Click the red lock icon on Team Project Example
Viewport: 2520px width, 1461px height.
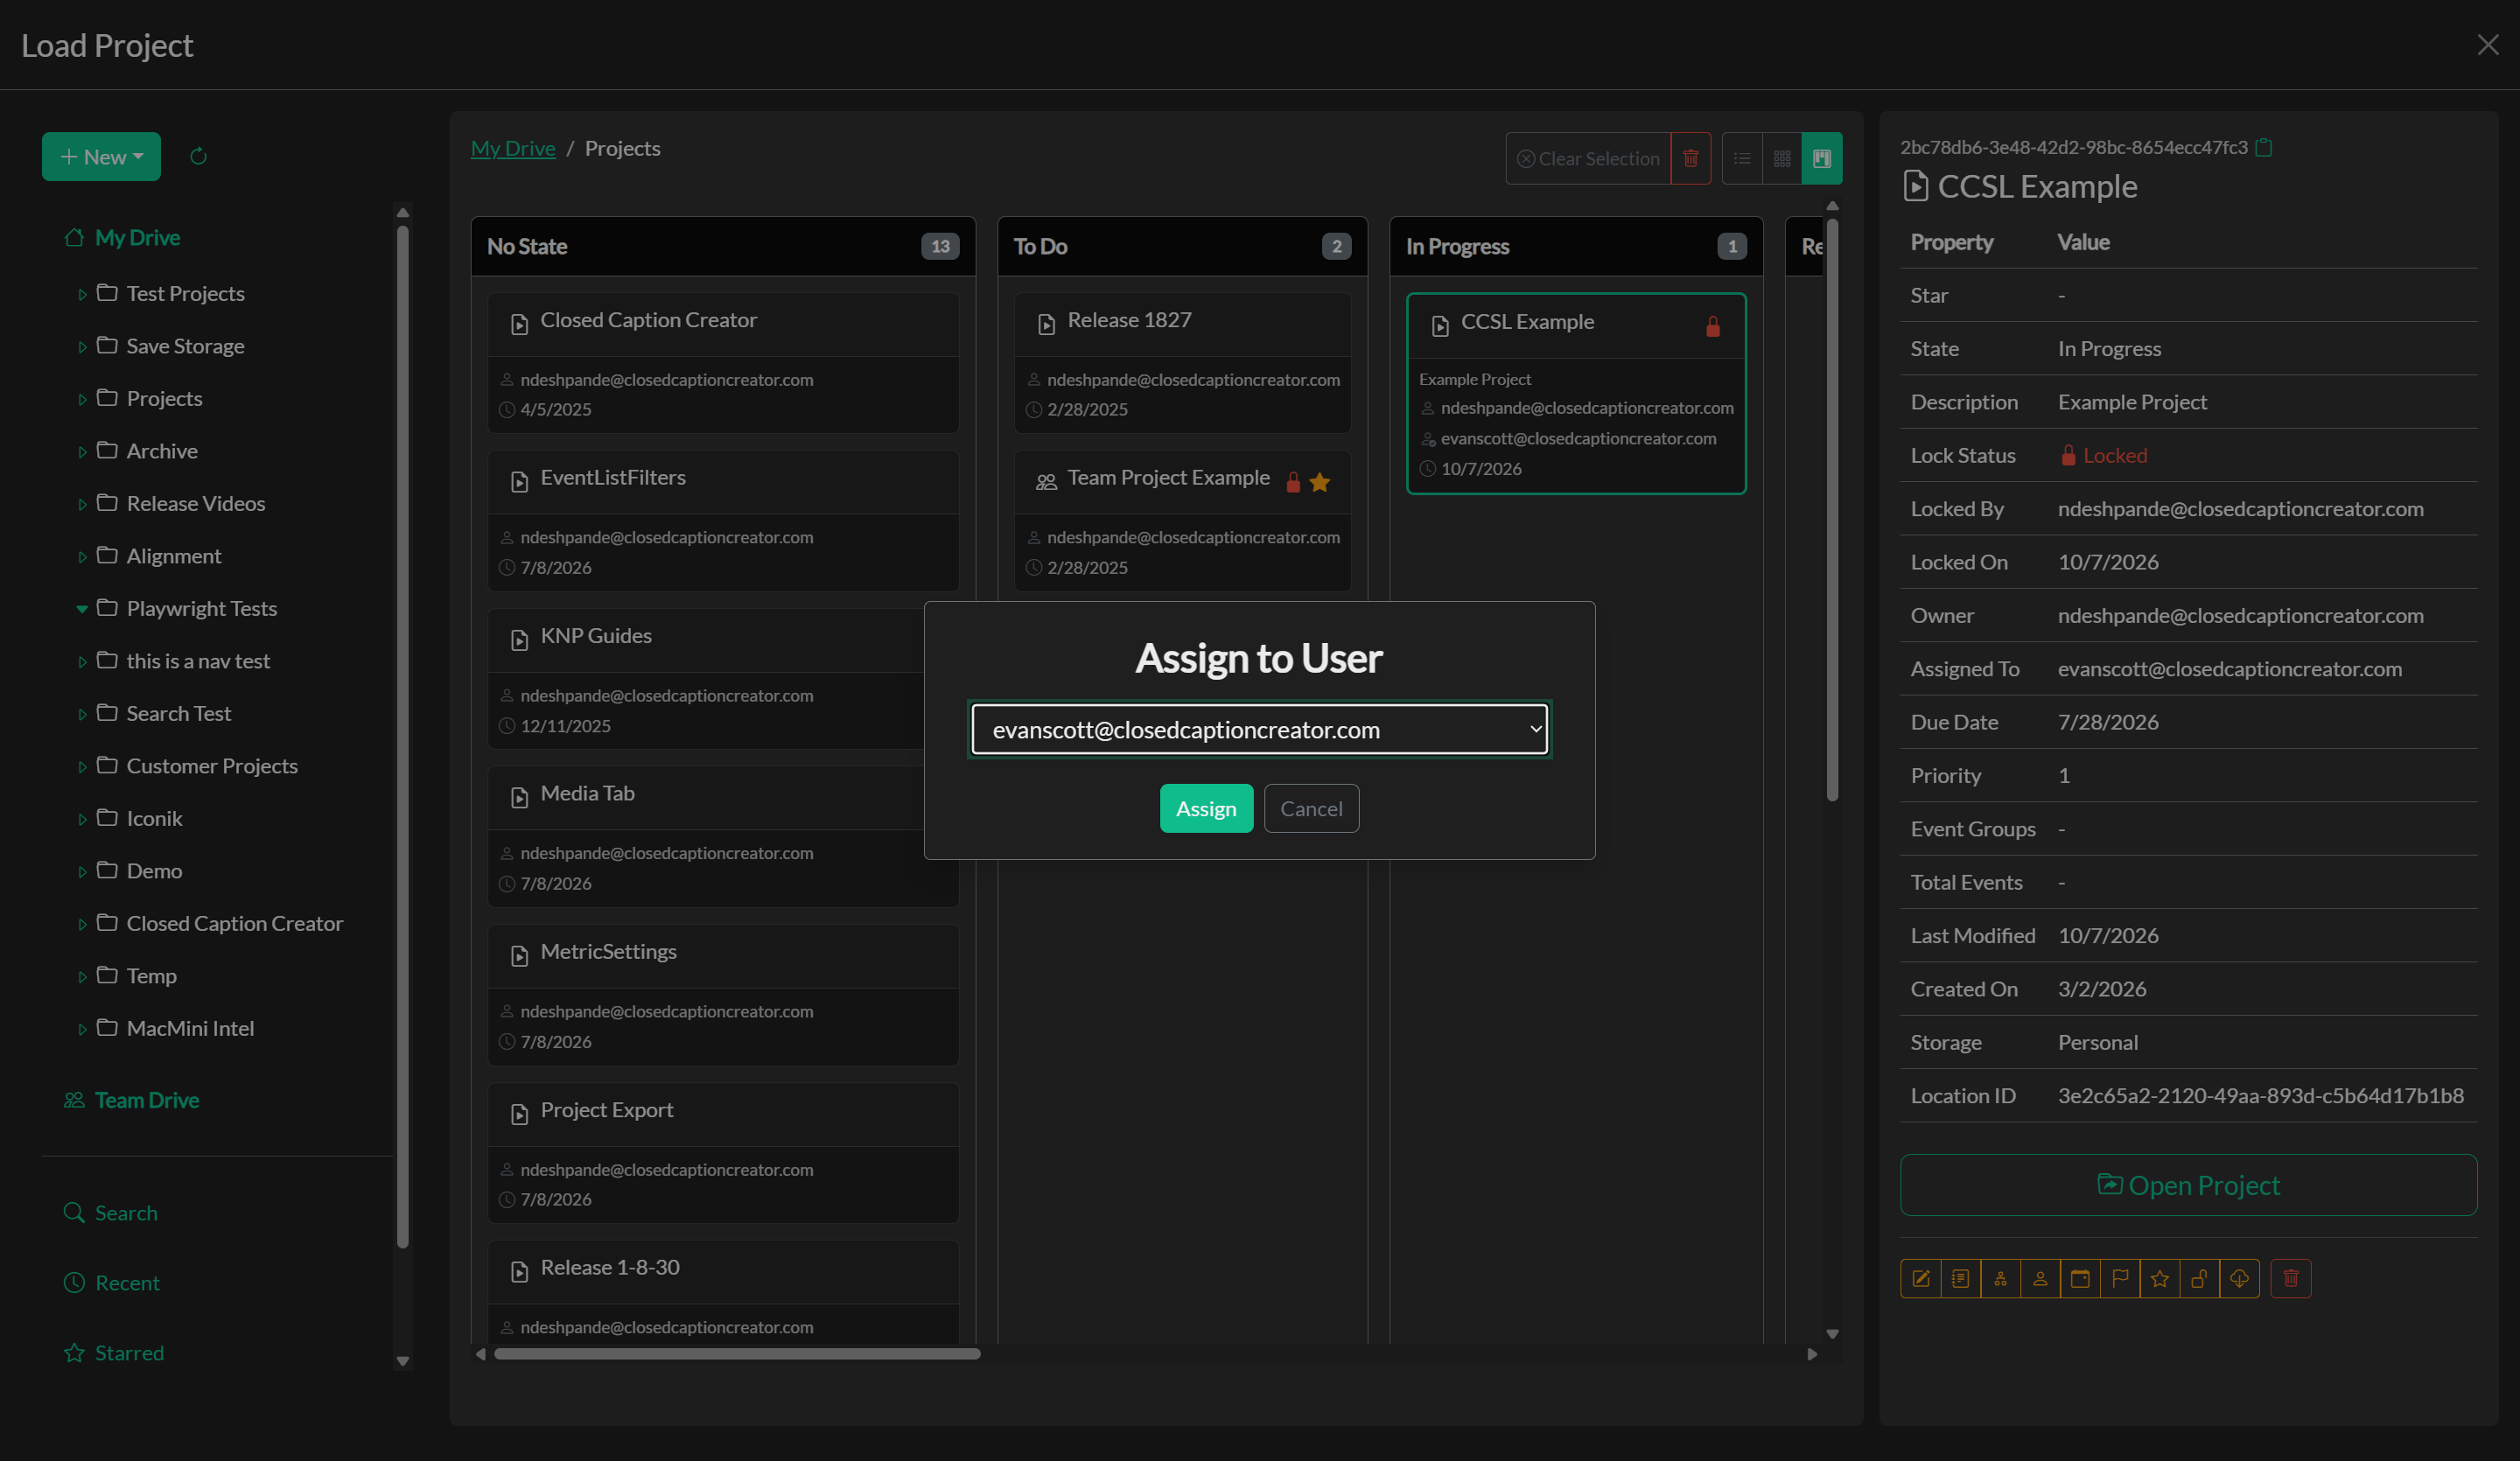tap(1293, 482)
